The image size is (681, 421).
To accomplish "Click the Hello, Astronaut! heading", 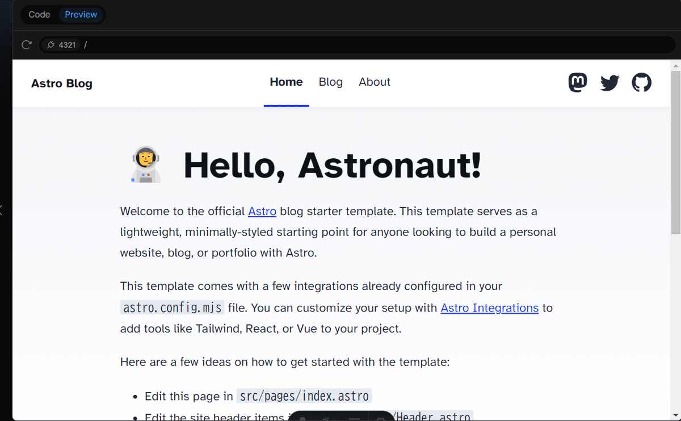I will (x=332, y=165).
